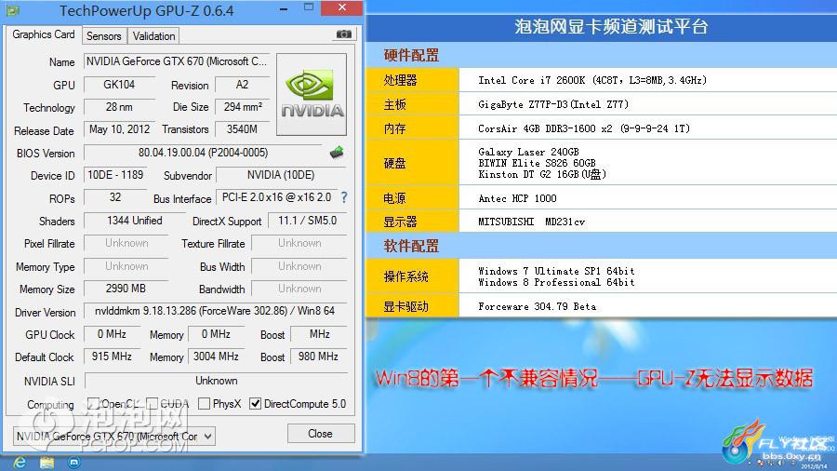Toggle the CUDA checkbox
837x471 pixels.
point(153,404)
